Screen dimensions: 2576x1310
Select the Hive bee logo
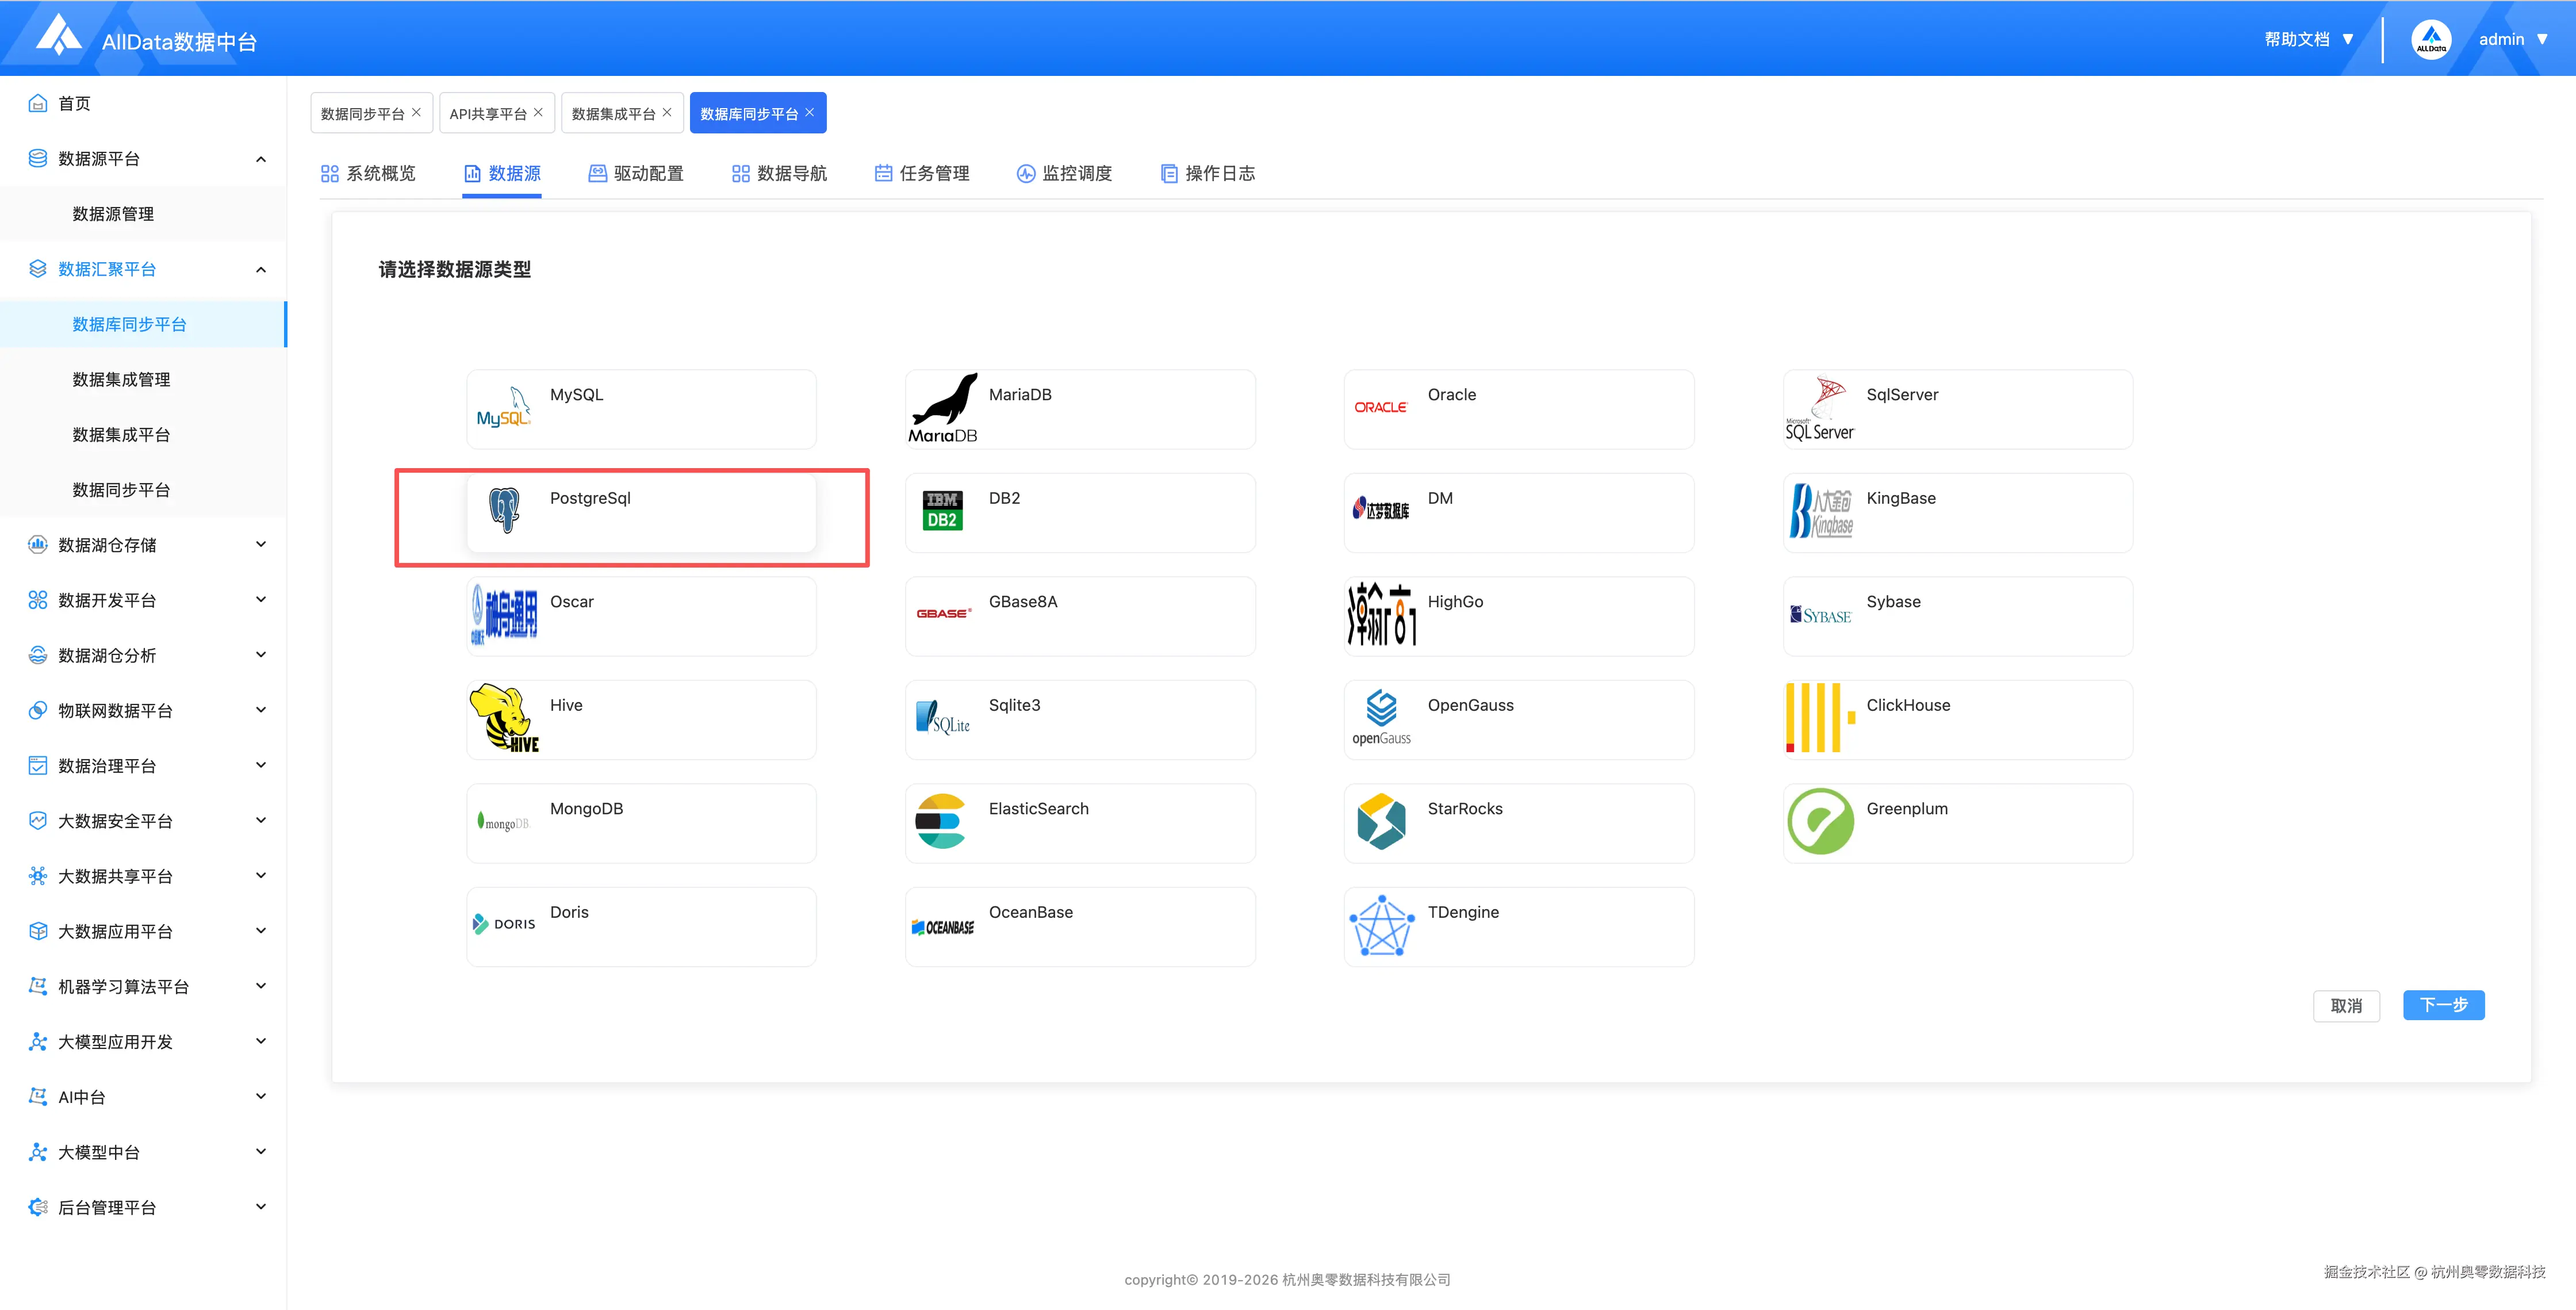[x=504, y=718]
